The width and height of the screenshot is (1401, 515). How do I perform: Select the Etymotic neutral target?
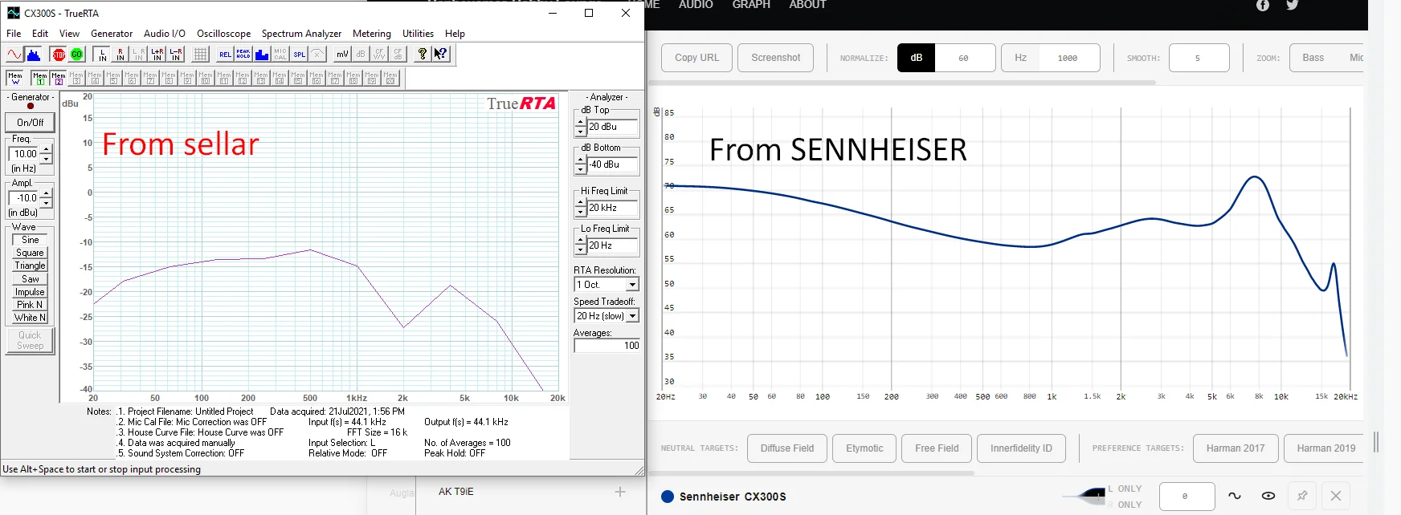tap(864, 448)
